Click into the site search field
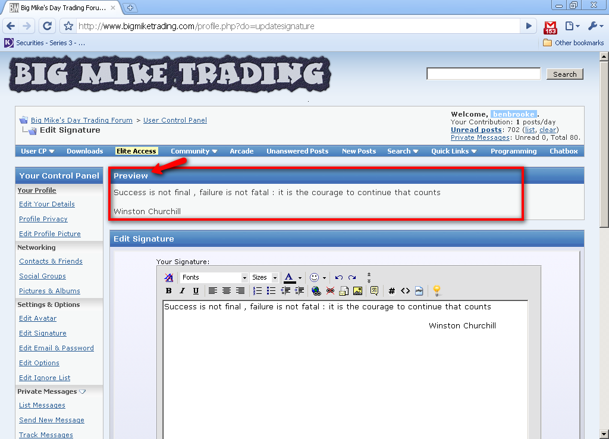The width and height of the screenshot is (609, 439). (x=484, y=74)
